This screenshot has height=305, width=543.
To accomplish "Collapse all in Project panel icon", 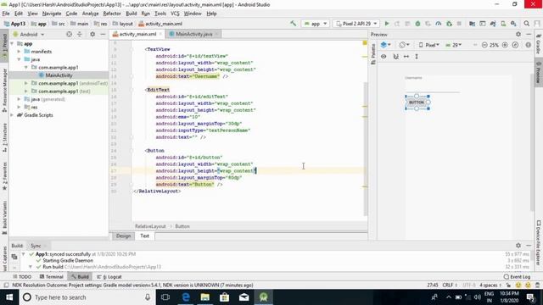I will (x=80, y=34).
